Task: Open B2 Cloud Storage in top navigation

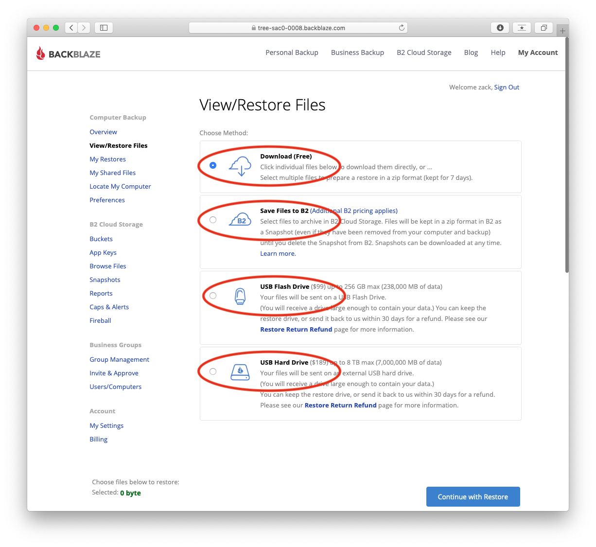Action: (x=424, y=53)
